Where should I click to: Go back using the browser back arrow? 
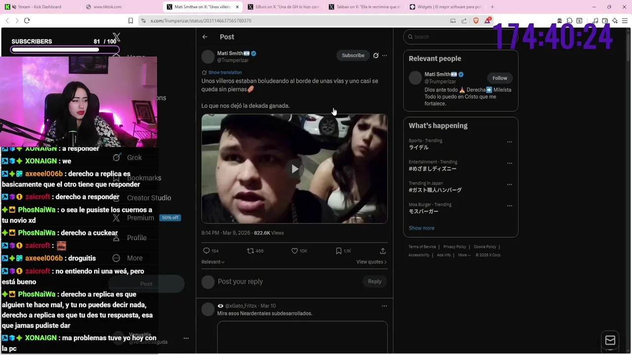coord(7,21)
